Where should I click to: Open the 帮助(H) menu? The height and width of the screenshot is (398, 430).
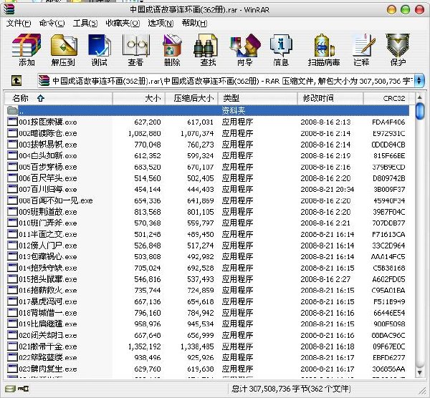[x=194, y=24]
